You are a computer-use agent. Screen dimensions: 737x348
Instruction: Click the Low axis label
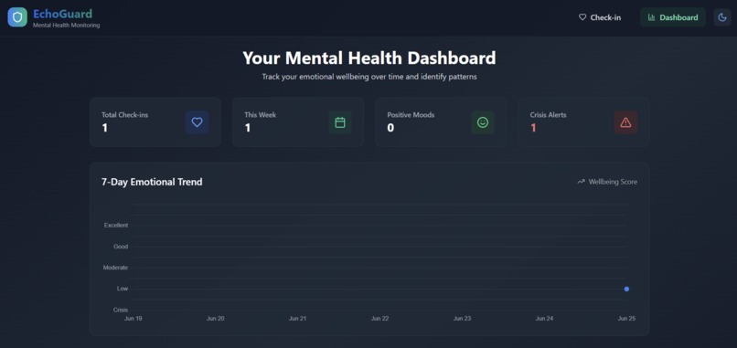click(123, 289)
